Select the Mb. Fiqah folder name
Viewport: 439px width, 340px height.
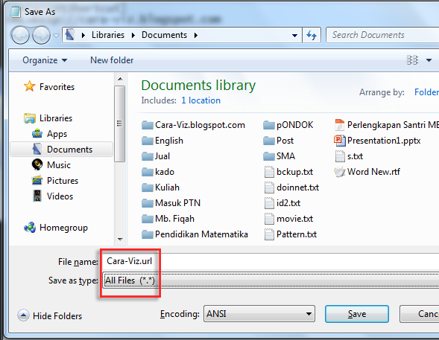tap(174, 219)
